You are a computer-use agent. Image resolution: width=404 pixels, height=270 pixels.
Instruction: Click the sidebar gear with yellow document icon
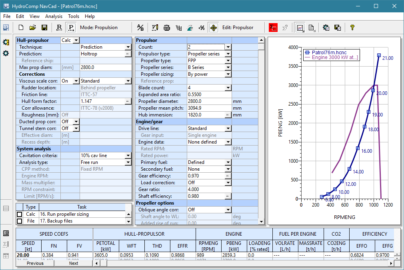click(6, 42)
